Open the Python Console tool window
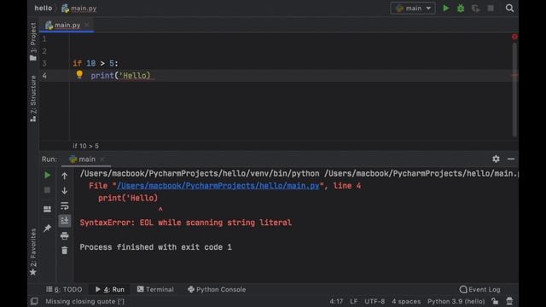Image resolution: width=546 pixels, height=307 pixels. click(217, 290)
